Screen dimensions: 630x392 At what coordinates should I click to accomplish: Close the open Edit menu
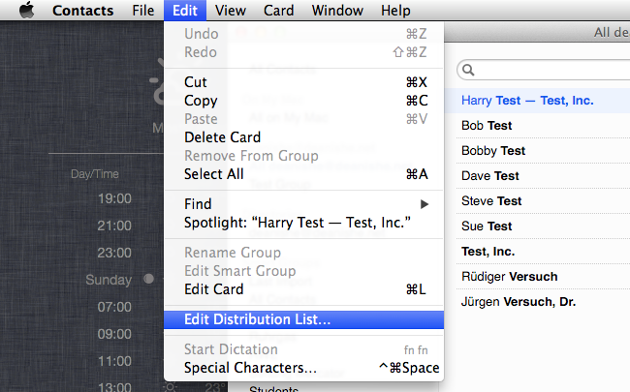coord(185,11)
